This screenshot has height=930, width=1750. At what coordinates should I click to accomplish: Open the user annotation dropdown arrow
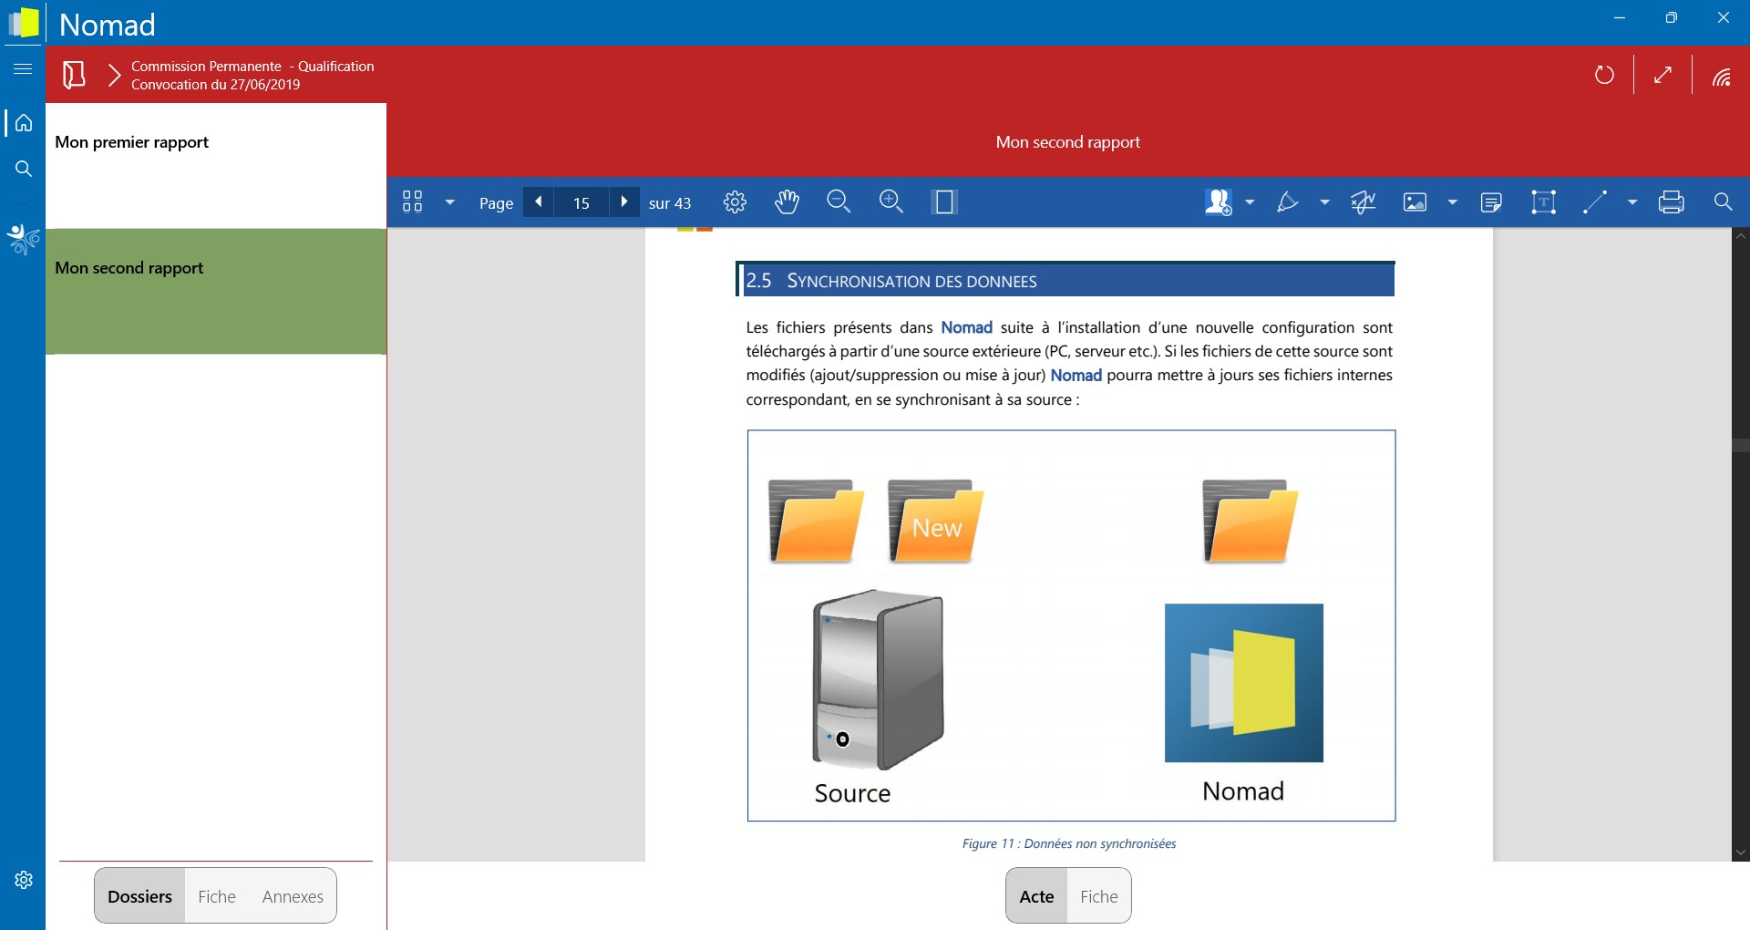1250,202
